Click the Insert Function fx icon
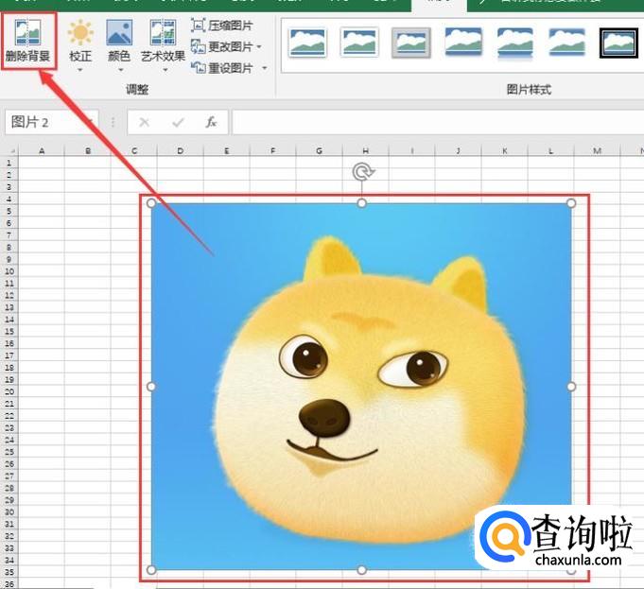The image size is (644, 589). pyautogui.click(x=211, y=122)
